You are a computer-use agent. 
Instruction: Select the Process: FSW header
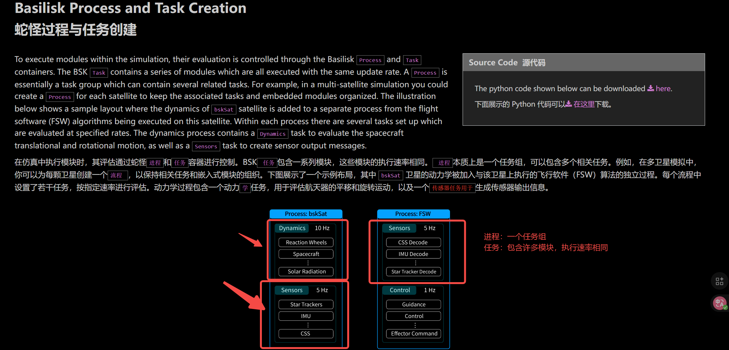pos(413,214)
